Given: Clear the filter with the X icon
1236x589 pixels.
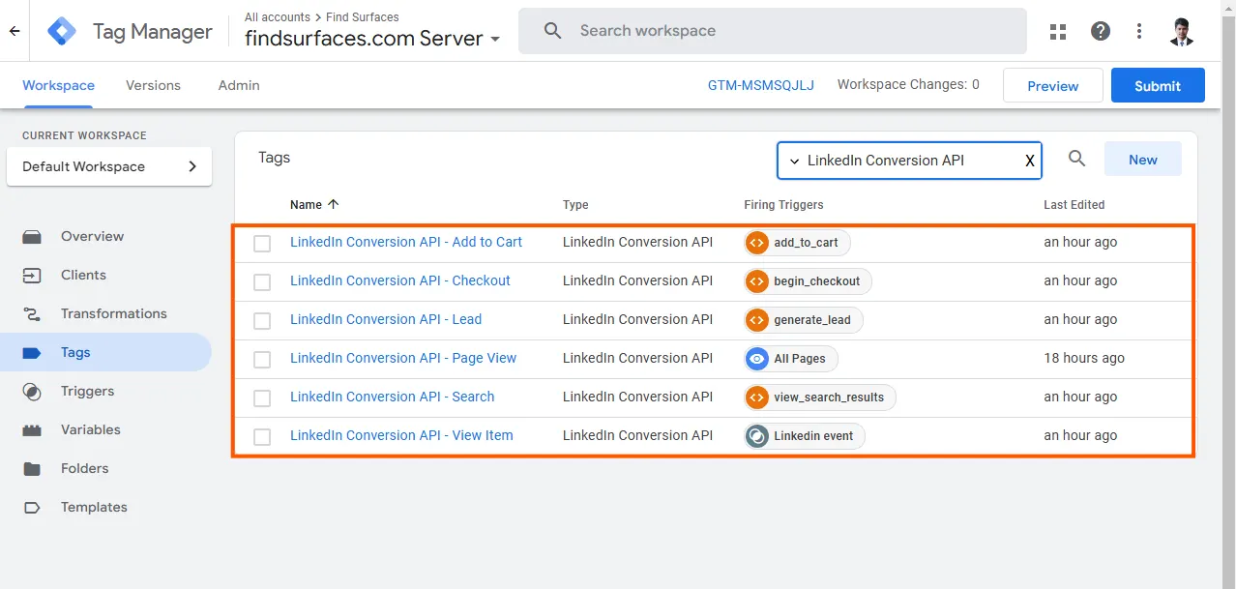Looking at the screenshot, I should tap(1030, 161).
